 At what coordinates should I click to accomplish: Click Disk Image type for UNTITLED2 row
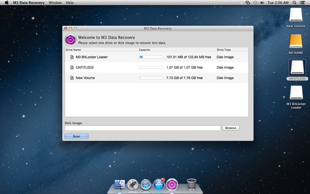pyautogui.click(x=225, y=68)
